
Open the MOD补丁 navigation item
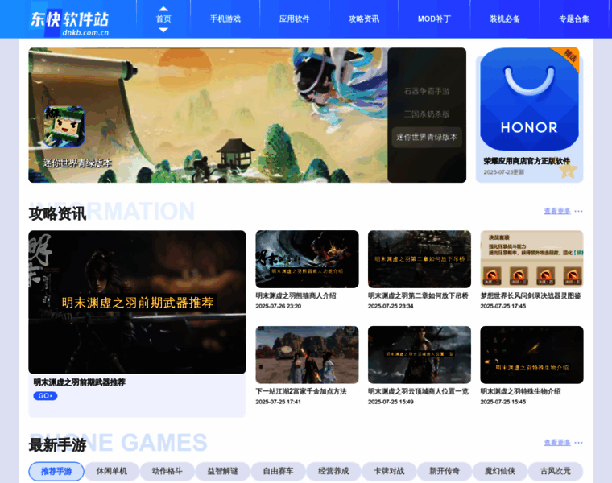pyautogui.click(x=434, y=19)
